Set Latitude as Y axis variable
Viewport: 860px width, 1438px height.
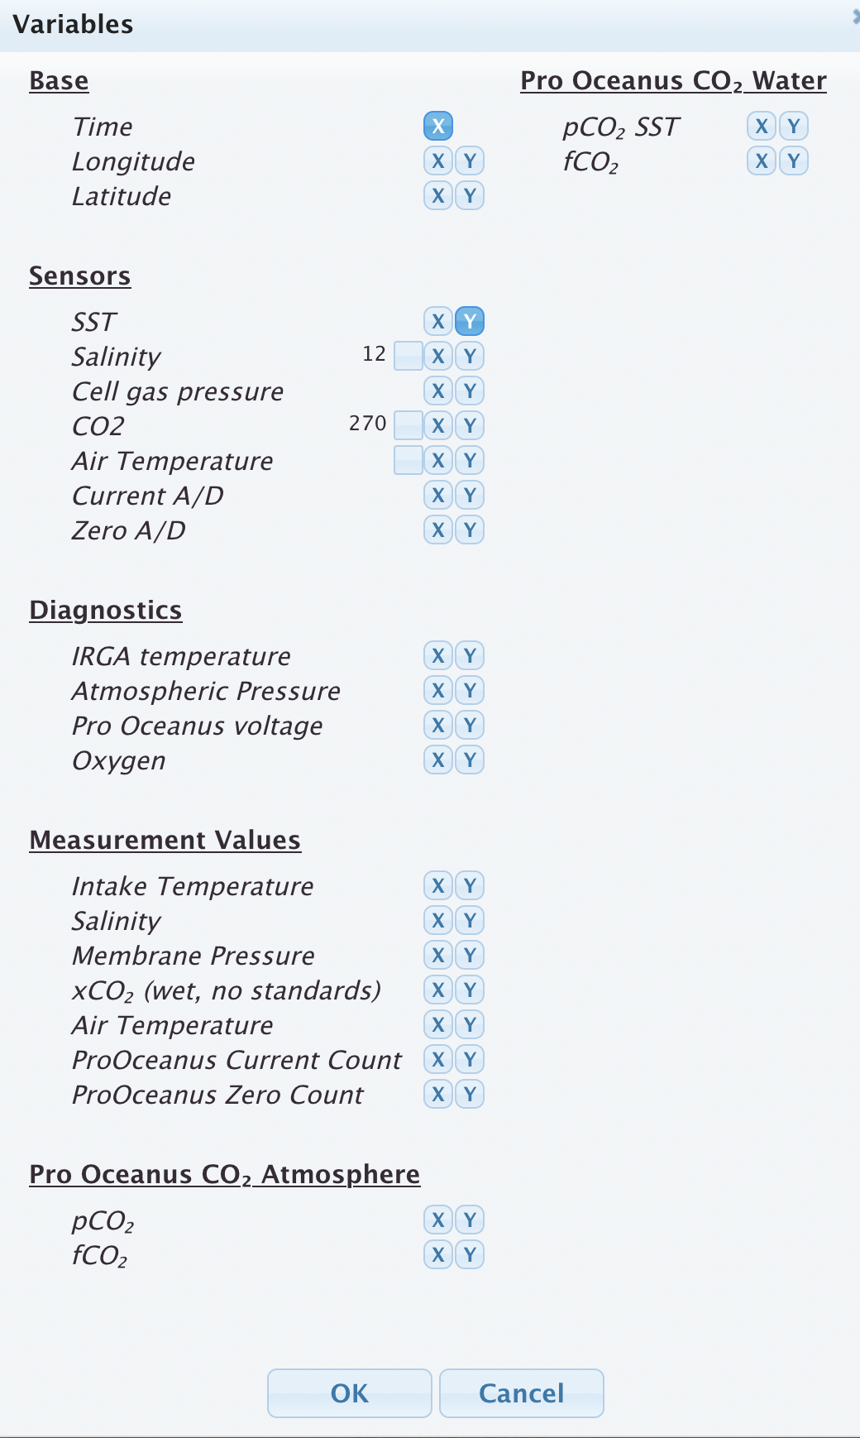[468, 196]
